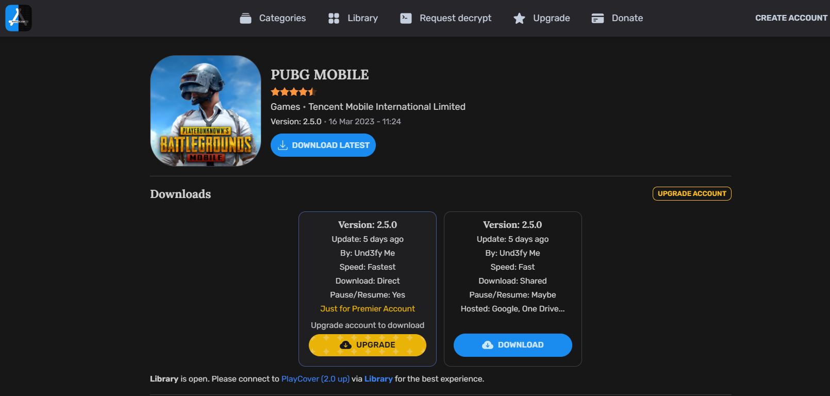Click the Upgrade star icon

[519, 19]
